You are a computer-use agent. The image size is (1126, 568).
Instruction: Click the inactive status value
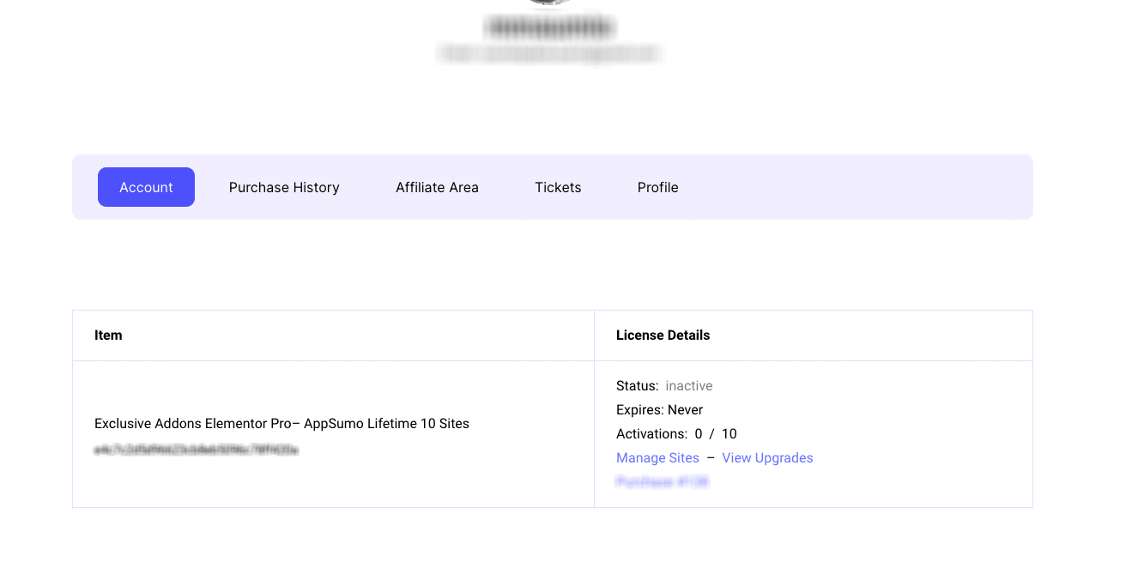[x=689, y=386]
